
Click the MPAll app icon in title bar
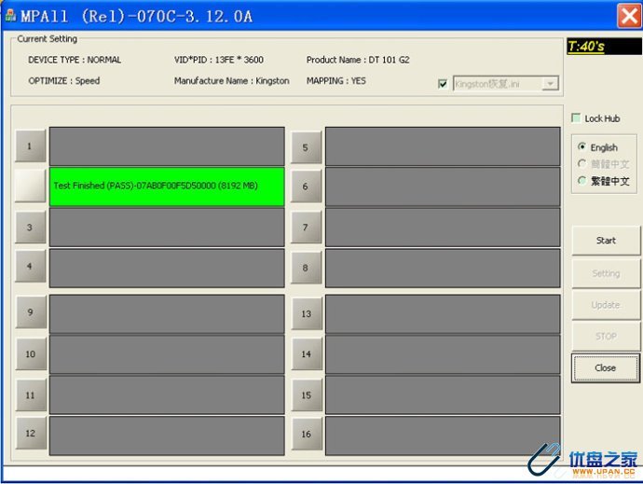(10, 16)
